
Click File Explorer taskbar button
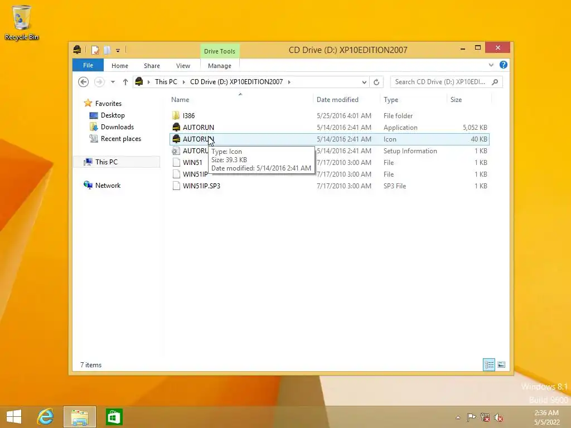[80, 417]
